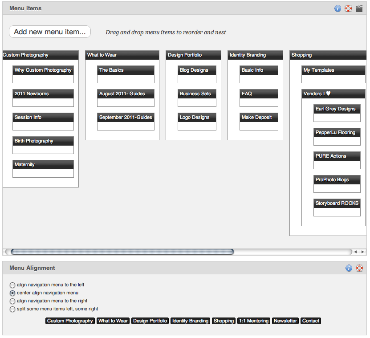
Task: Click 1:1 Mentoring in the preview bar
Action: (254, 321)
